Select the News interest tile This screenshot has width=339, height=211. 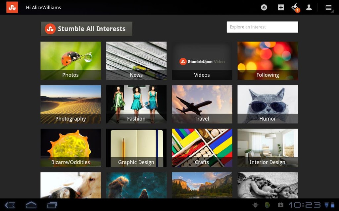tap(136, 61)
